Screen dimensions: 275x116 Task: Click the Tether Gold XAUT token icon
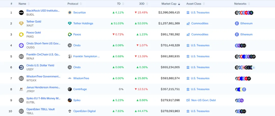pyautogui.click(x=21, y=23)
